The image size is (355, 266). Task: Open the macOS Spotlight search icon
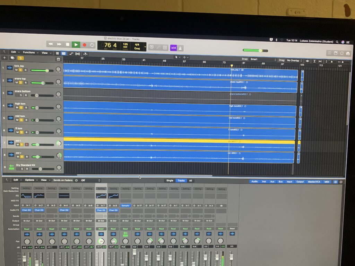point(337,42)
